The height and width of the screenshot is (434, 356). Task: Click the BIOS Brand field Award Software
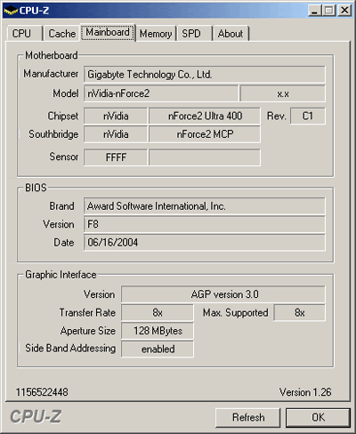coord(205,206)
